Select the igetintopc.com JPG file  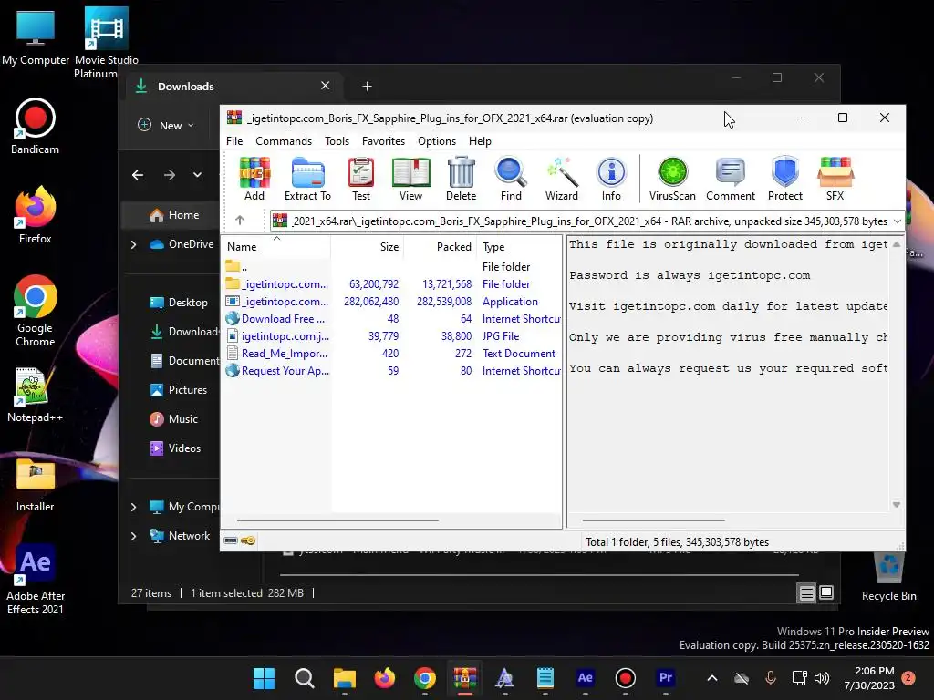pyautogui.click(x=392, y=335)
